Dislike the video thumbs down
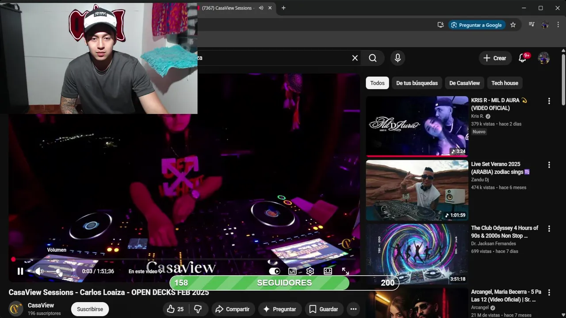 point(198,309)
